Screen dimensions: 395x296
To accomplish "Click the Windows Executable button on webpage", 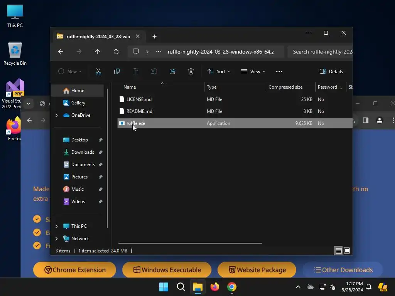I will click(167, 270).
